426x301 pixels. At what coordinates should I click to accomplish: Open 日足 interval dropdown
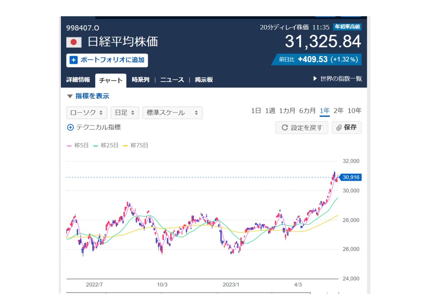pyautogui.click(x=125, y=113)
